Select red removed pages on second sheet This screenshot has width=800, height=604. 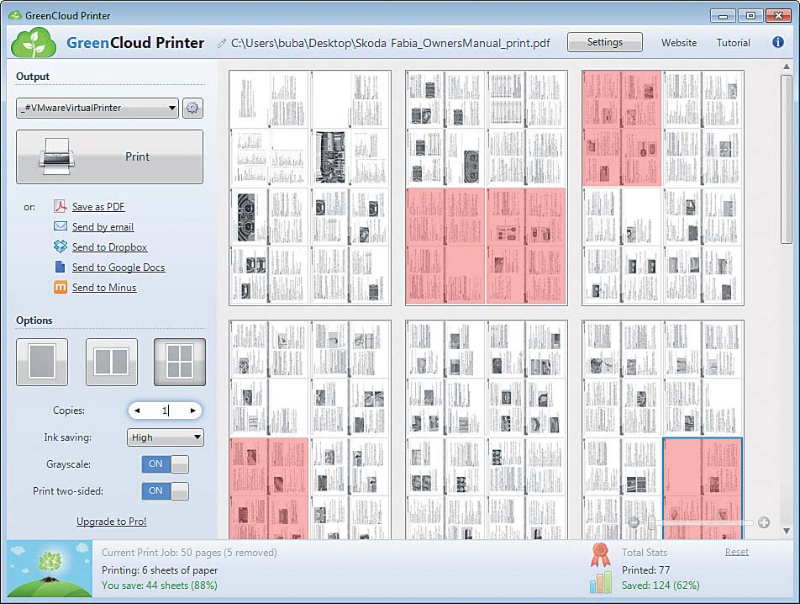coord(487,246)
